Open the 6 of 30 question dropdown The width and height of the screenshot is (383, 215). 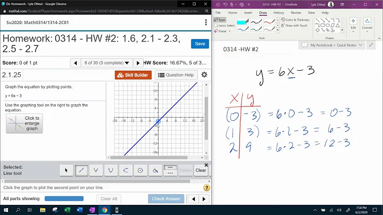(x=106, y=63)
